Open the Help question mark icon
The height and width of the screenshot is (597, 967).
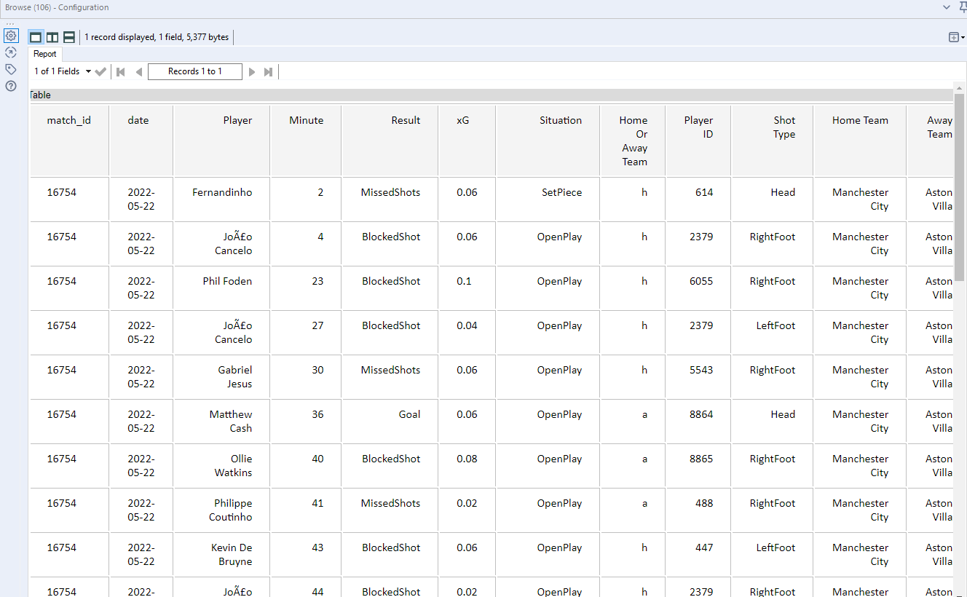click(11, 86)
